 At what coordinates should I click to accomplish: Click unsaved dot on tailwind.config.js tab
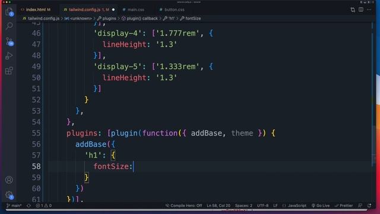[x=113, y=10]
